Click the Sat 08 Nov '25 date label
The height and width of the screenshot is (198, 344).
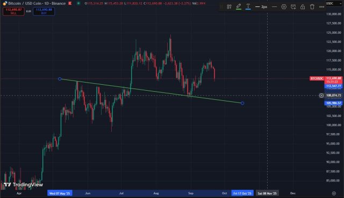267,193
